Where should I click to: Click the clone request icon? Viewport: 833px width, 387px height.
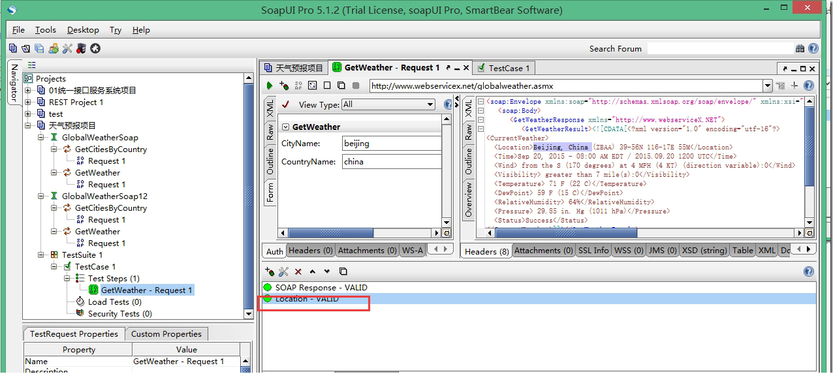coord(341,85)
